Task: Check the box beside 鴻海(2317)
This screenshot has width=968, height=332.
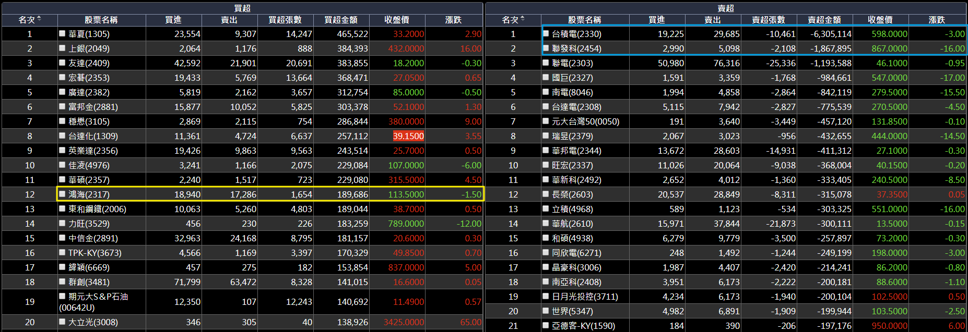Action: pyautogui.click(x=62, y=194)
